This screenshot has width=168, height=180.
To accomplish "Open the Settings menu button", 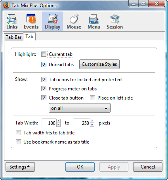I will tap(20, 167).
